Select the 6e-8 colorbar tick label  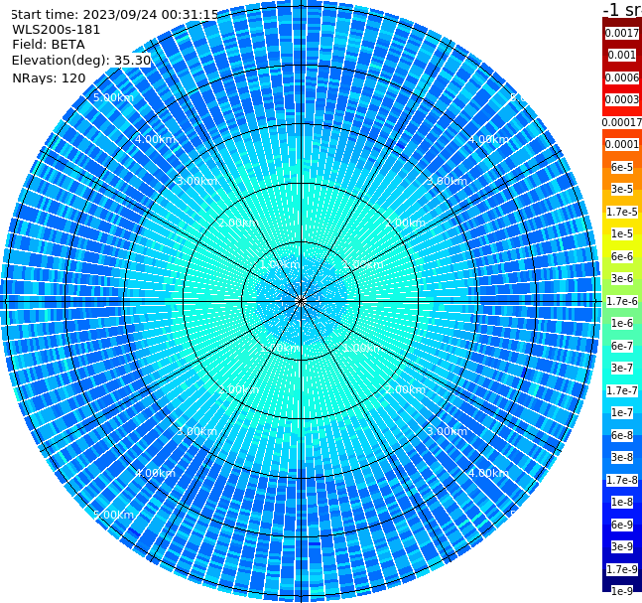click(x=622, y=435)
